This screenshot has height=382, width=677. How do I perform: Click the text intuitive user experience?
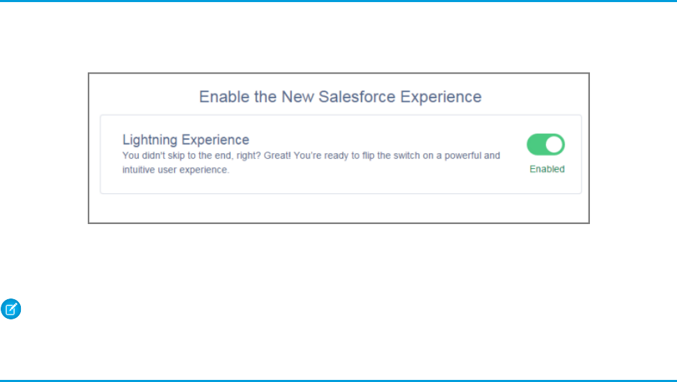pos(176,170)
